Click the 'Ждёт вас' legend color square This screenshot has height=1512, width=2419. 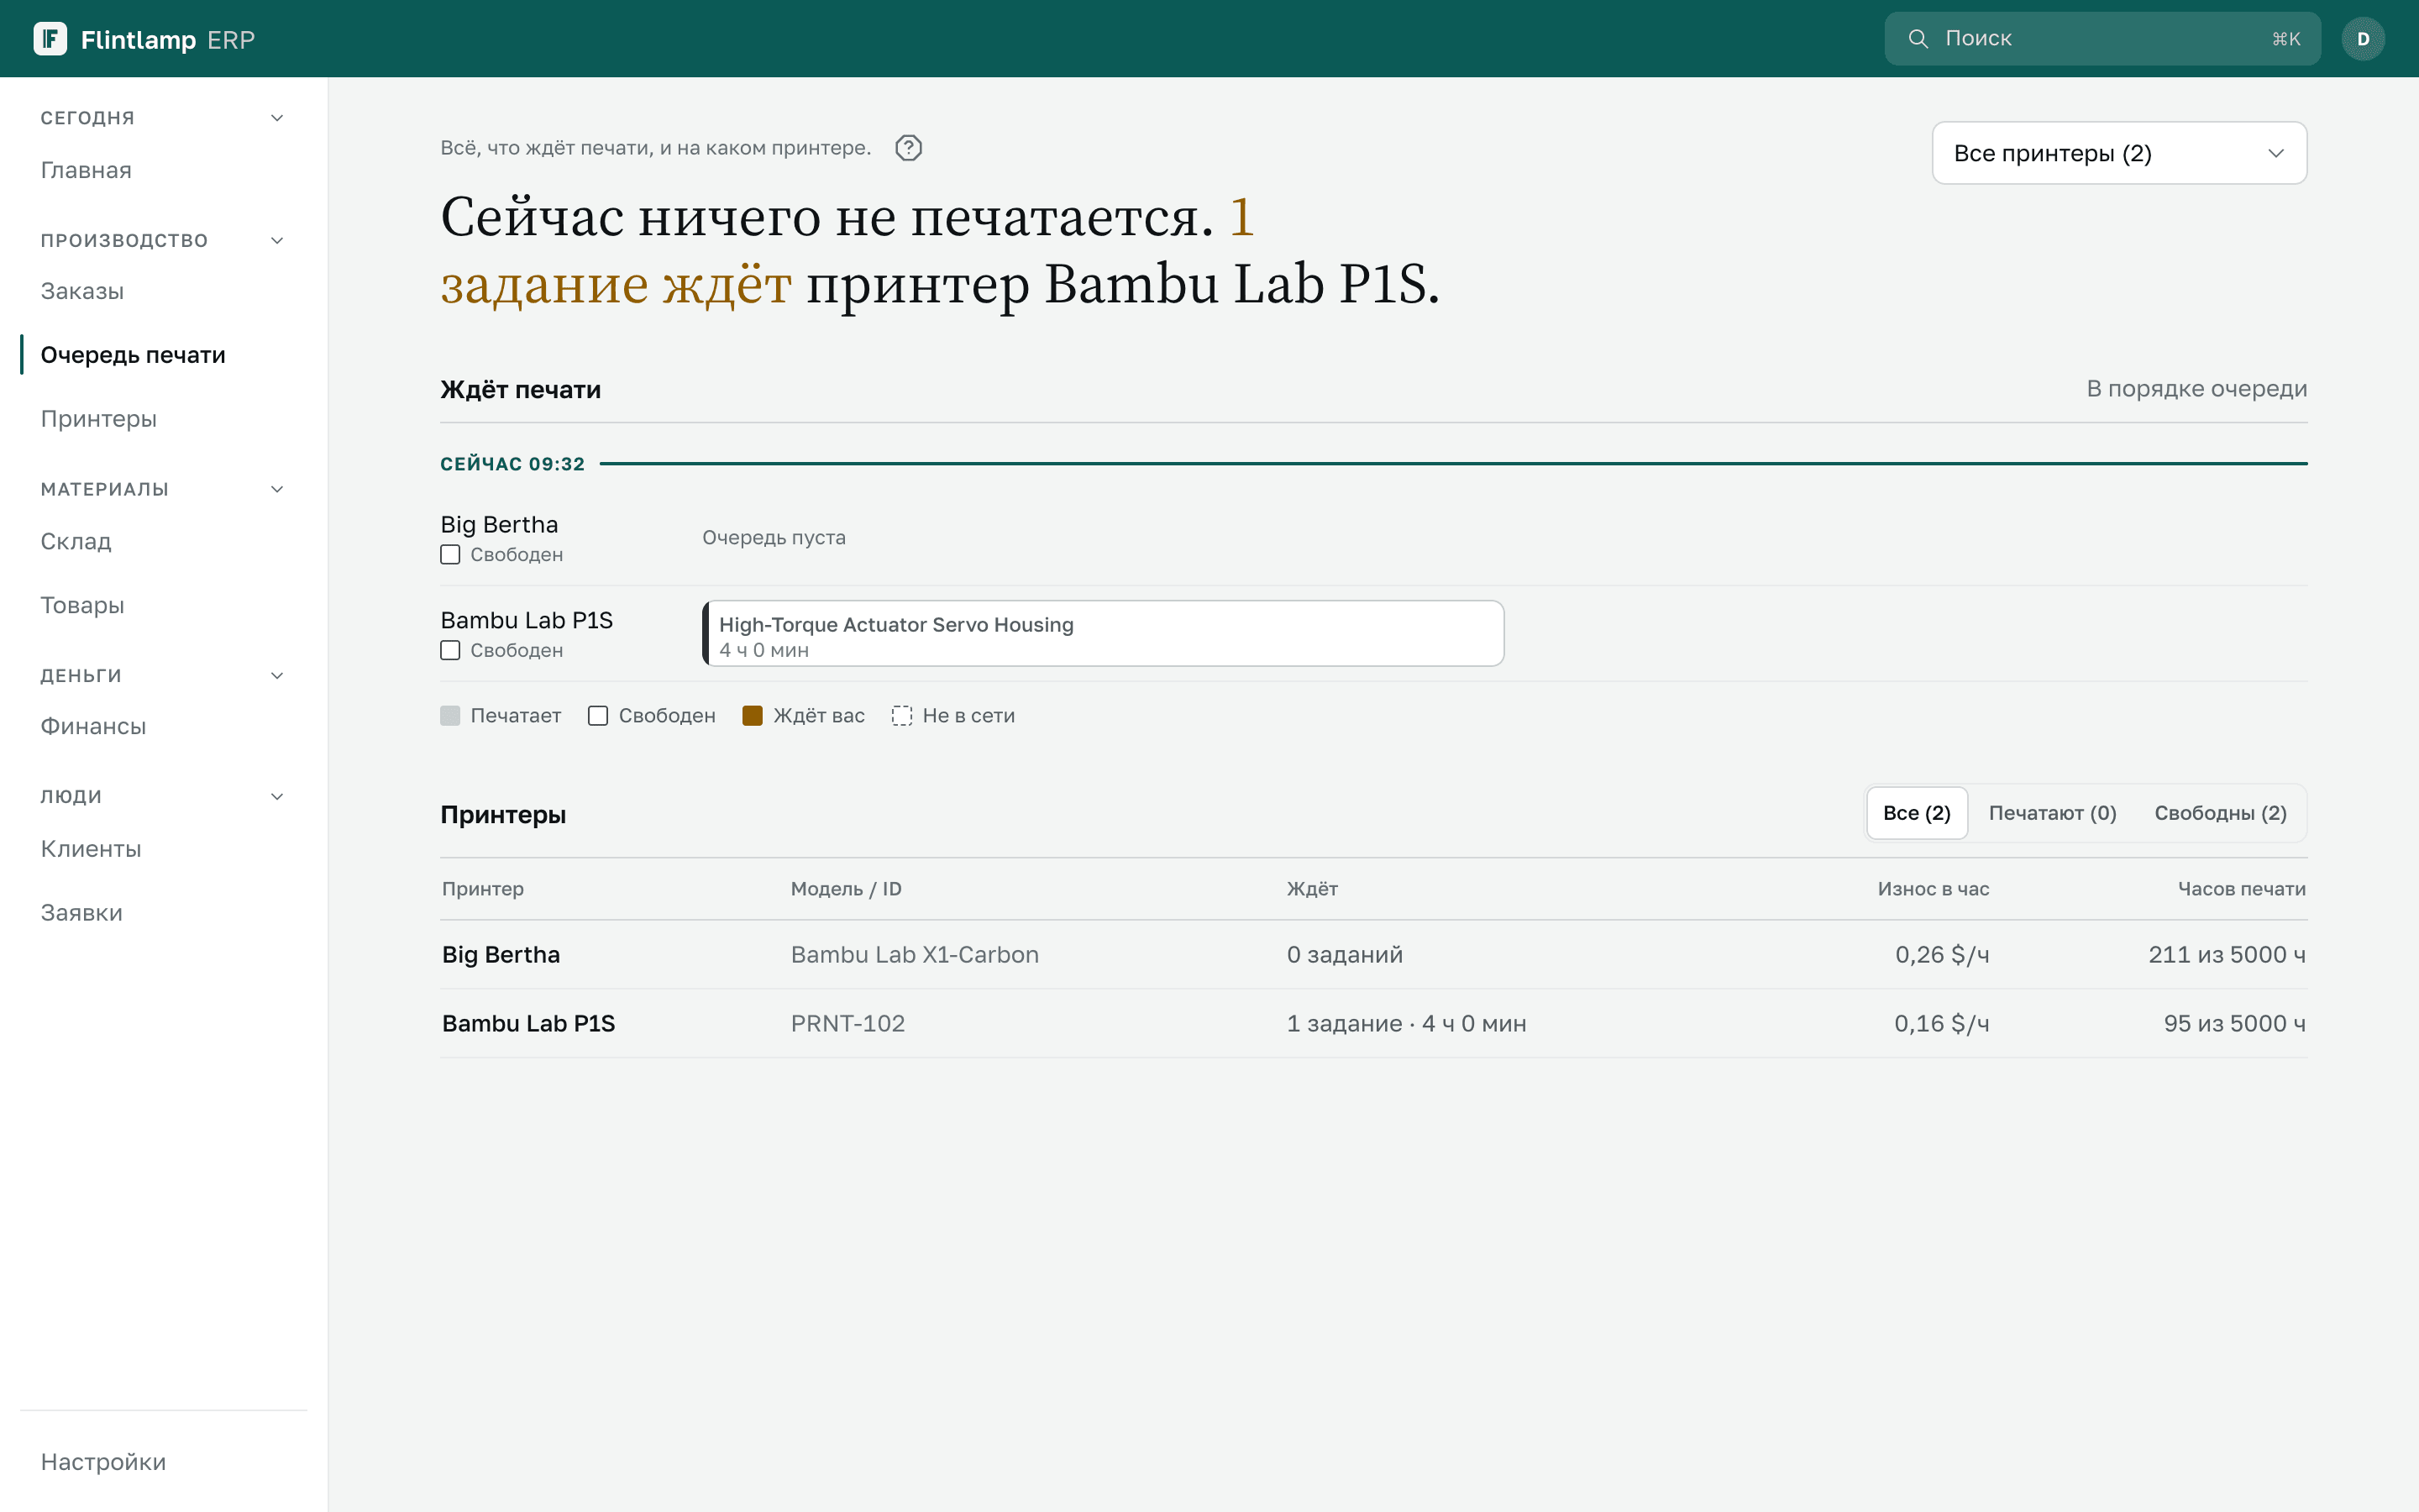(753, 716)
